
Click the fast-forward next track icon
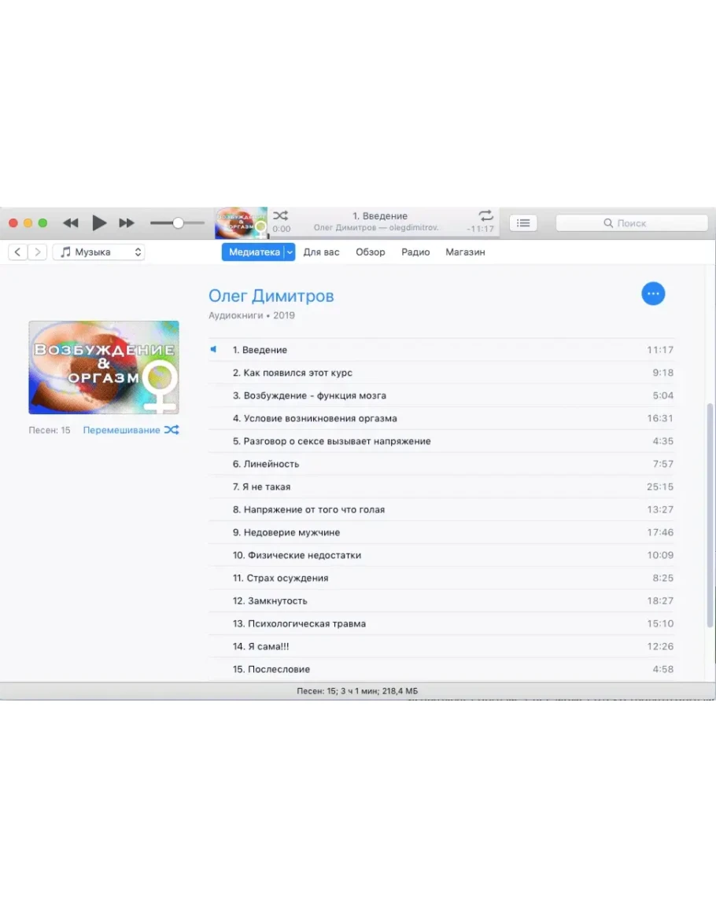pos(127,223)
